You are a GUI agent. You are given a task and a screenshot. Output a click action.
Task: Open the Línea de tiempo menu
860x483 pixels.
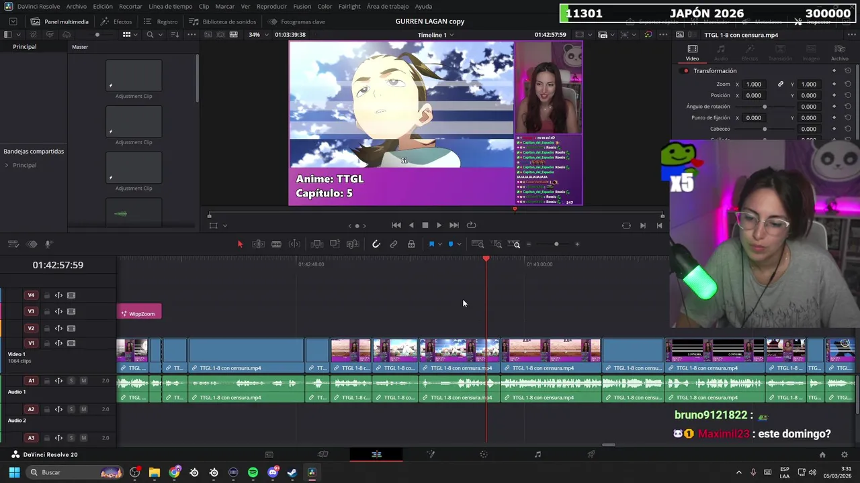pos(171,7)
